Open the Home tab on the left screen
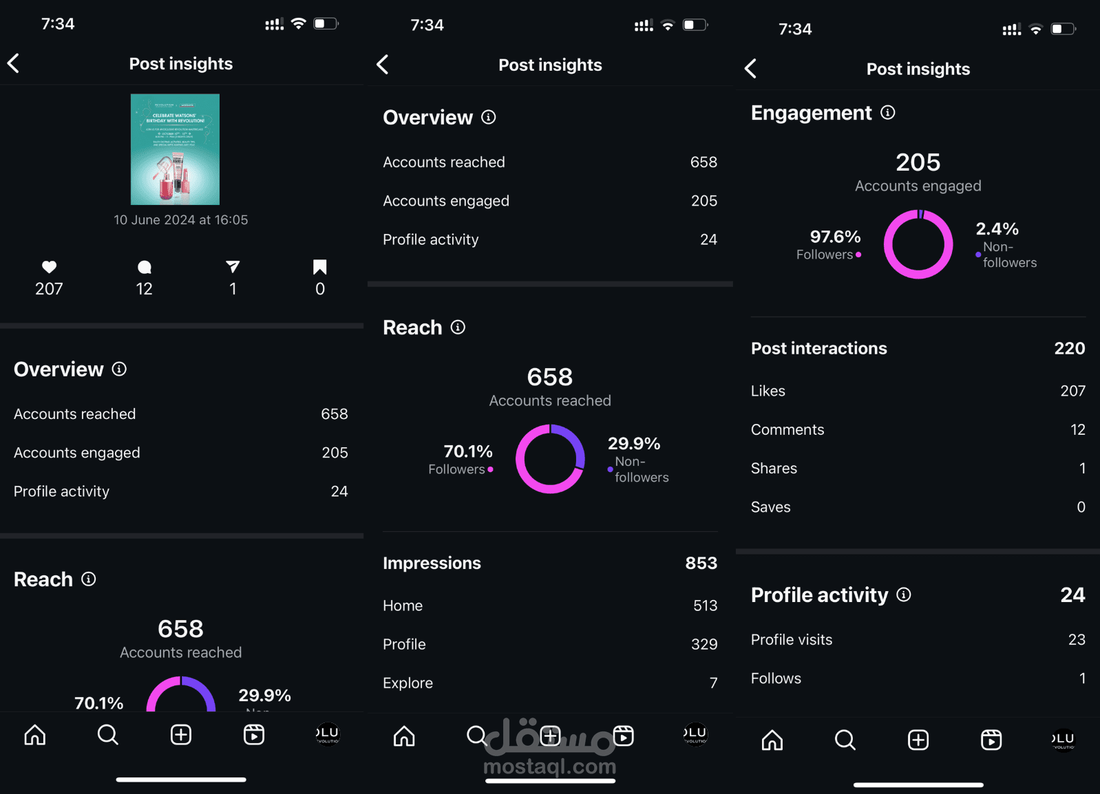This screenshot has width=1100, height=794. [35, 735]
